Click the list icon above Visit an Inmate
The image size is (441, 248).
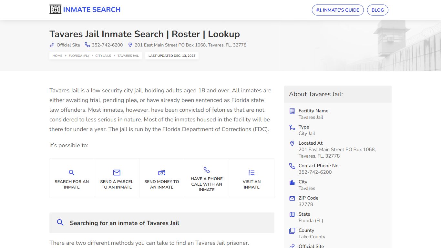251,173
